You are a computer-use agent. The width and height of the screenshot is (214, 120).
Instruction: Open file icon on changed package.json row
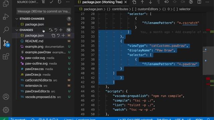coord(53,36)
